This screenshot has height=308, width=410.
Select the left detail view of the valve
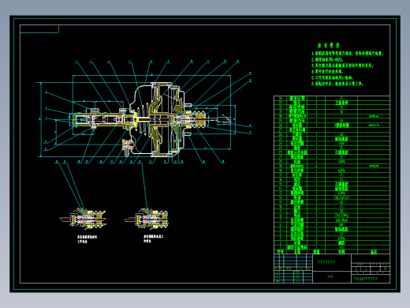tap(85, 219)
